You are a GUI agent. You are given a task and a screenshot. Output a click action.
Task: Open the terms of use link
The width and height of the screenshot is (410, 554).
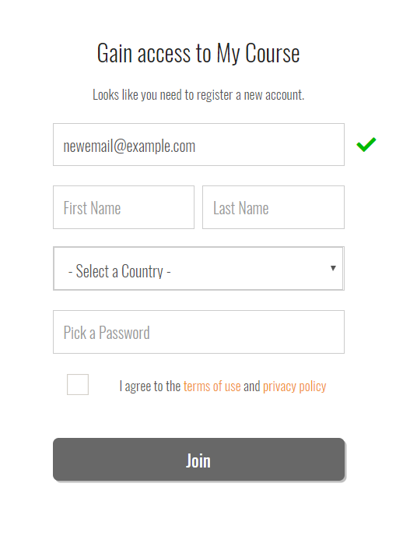click(212, 386)
